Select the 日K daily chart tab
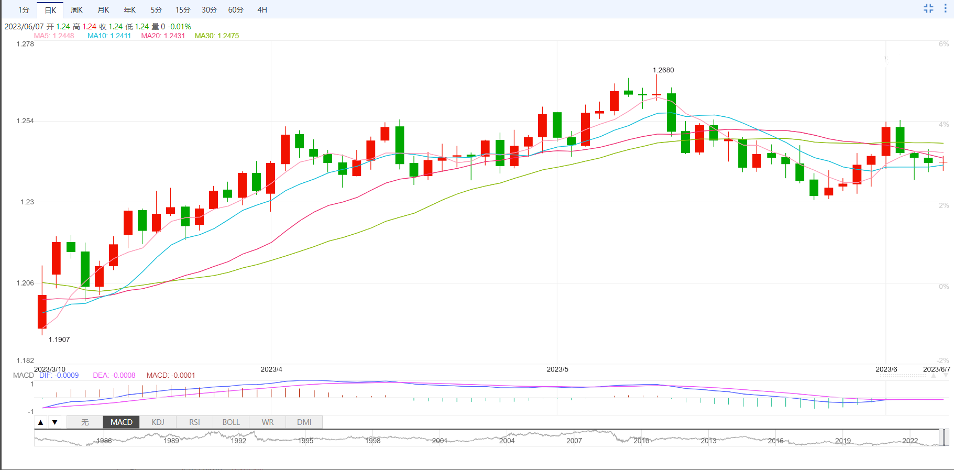Screen dimensions: 954x470 click(x=50, y=10)
